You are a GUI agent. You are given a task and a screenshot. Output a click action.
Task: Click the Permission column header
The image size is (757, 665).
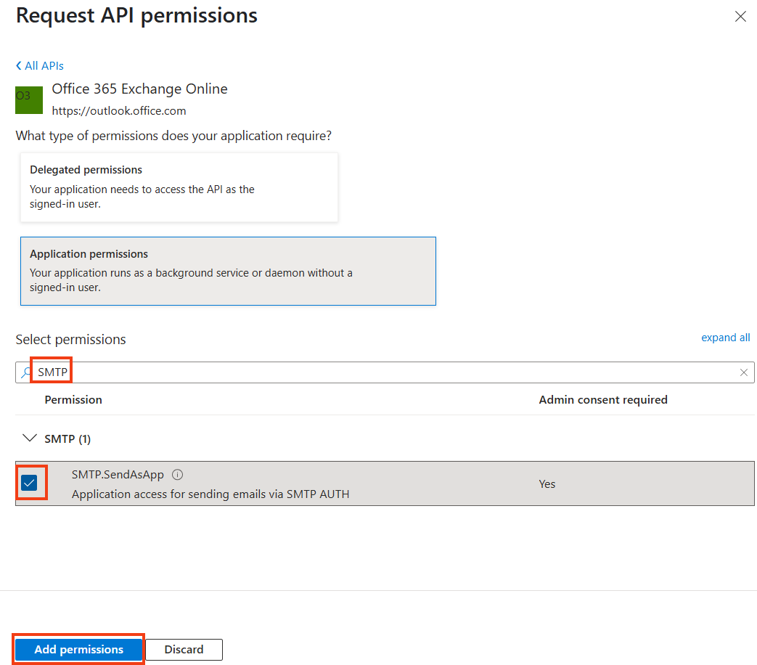click(x=73, y=400)
